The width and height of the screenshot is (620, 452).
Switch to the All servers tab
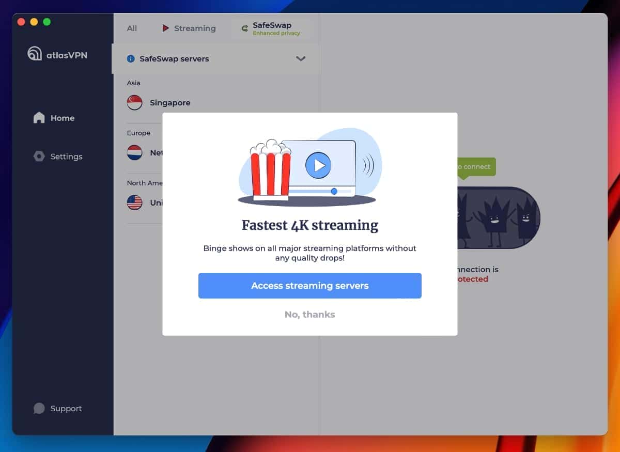click(x=132, y=28)
